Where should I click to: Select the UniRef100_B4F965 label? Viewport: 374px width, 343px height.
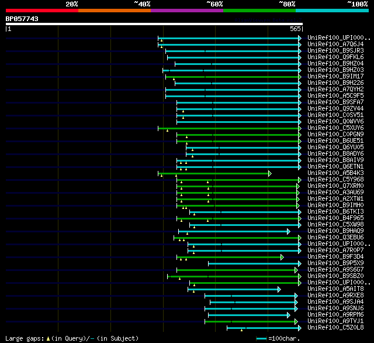point(335,218)
